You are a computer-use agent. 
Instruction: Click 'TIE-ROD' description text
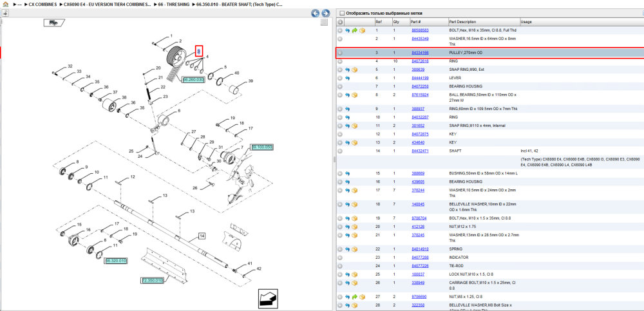click(x=456, y=266)
